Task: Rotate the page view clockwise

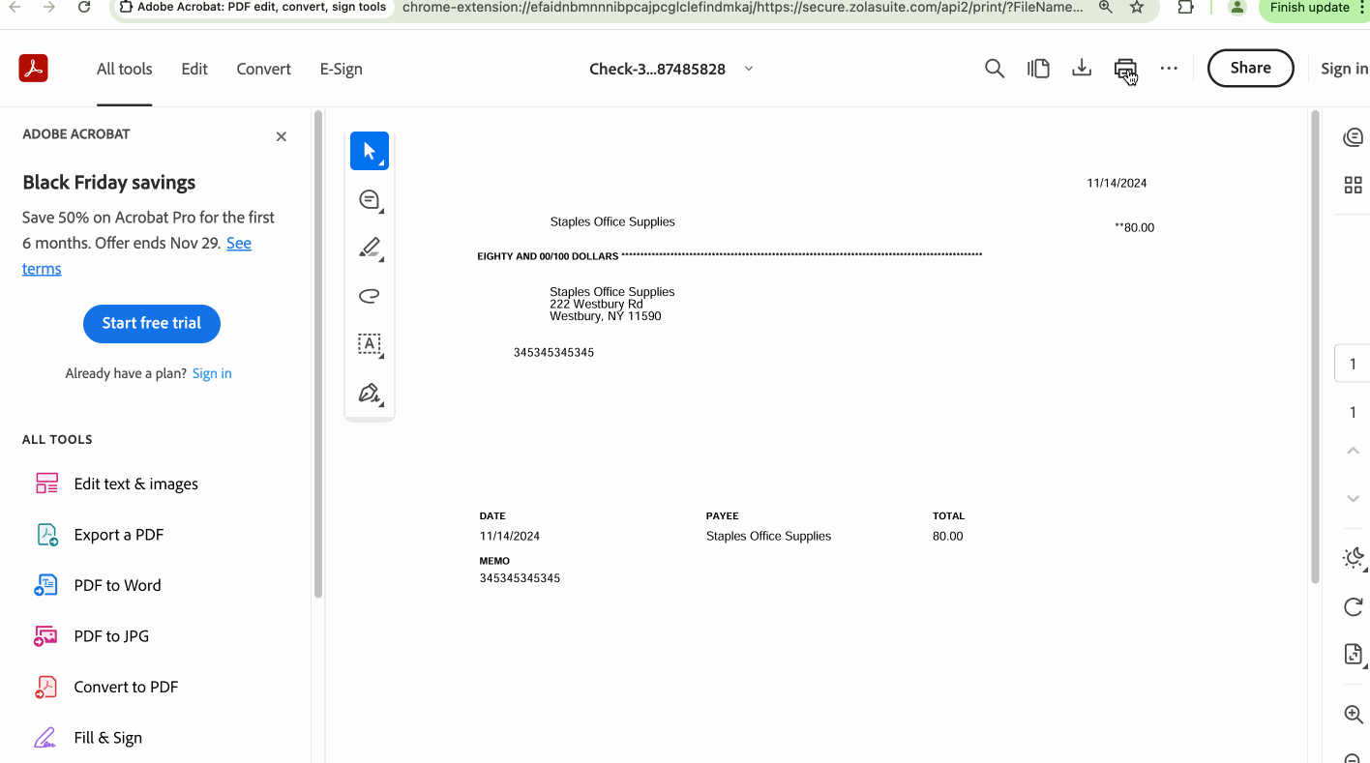Action: (1354, 607)
